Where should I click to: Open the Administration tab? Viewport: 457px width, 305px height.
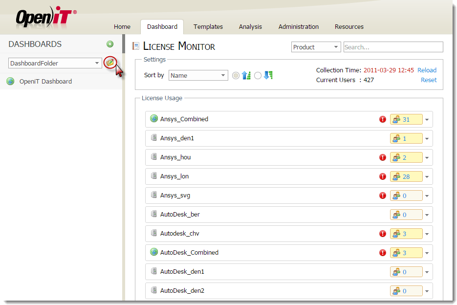pyautogui.click(x=299, y=26)
